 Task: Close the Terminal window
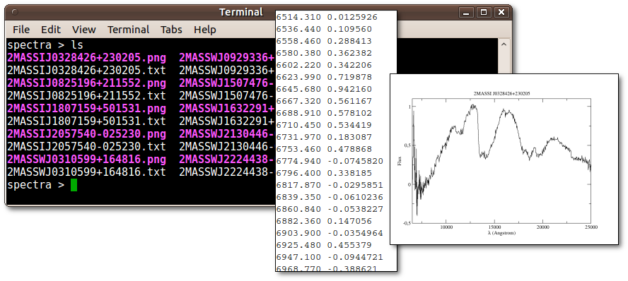click(x=501, y=13)
